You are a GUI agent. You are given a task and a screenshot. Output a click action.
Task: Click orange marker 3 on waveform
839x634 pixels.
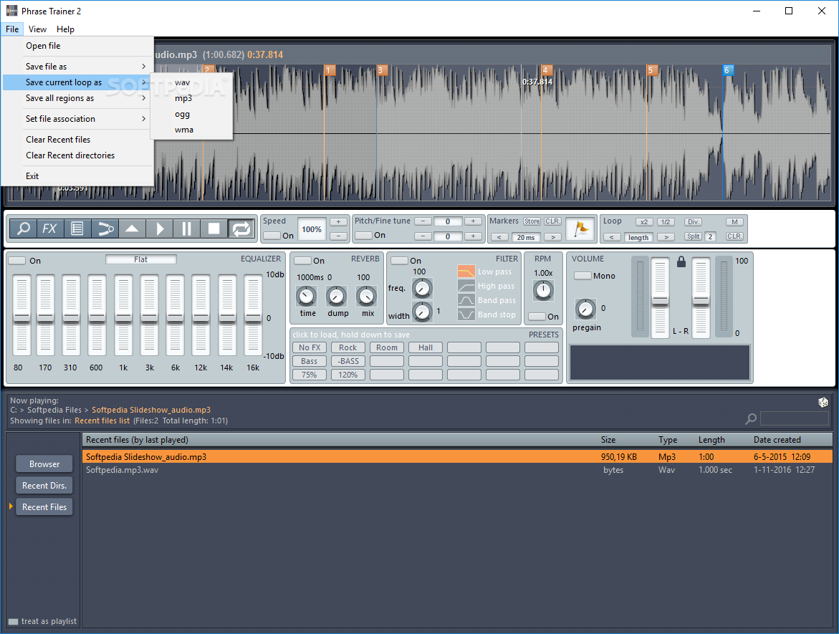382,70
